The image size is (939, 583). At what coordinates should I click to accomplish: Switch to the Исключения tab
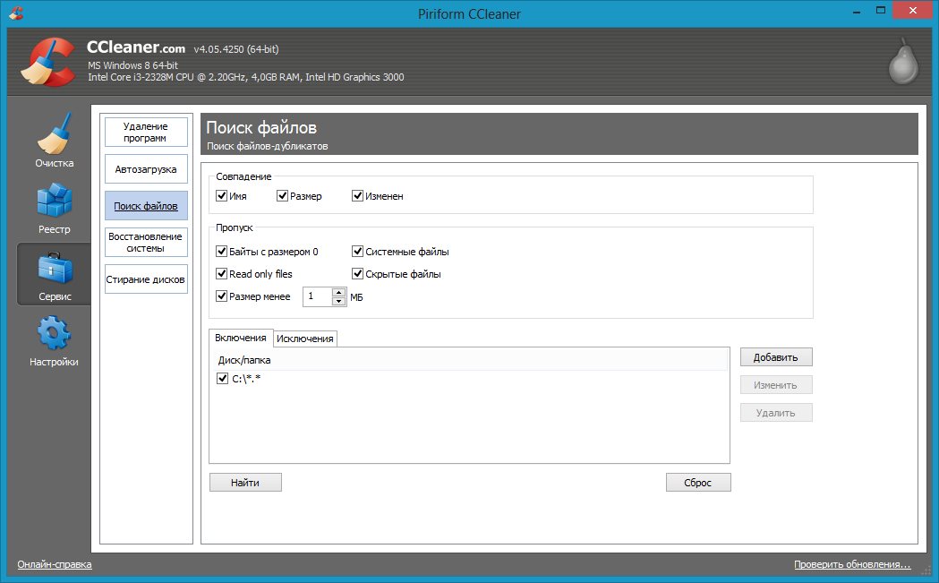305,339
